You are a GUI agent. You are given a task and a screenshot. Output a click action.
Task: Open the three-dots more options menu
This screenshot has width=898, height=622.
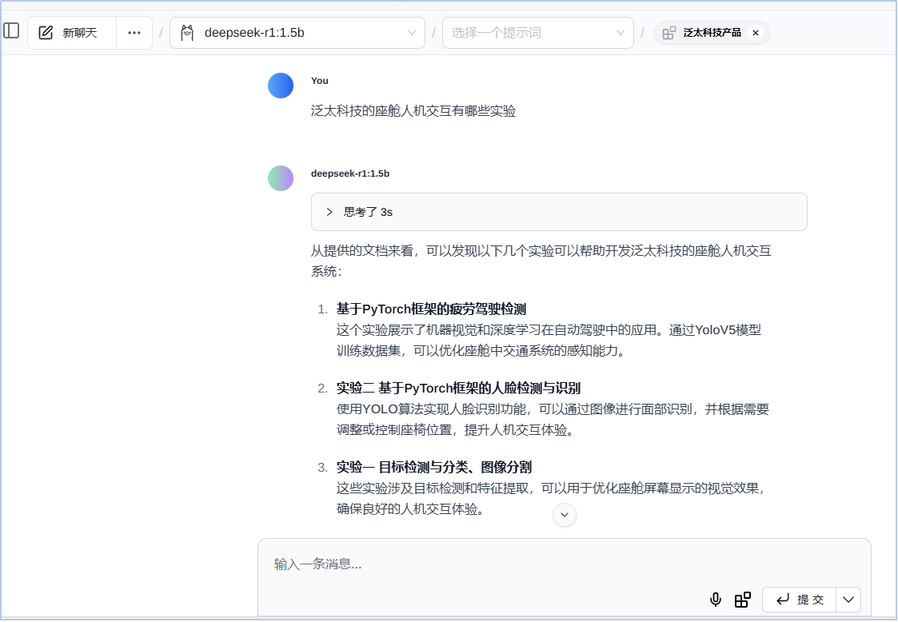(134, 33)
